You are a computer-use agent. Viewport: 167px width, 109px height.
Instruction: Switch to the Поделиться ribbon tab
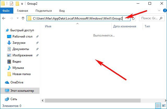coord(44,11)
